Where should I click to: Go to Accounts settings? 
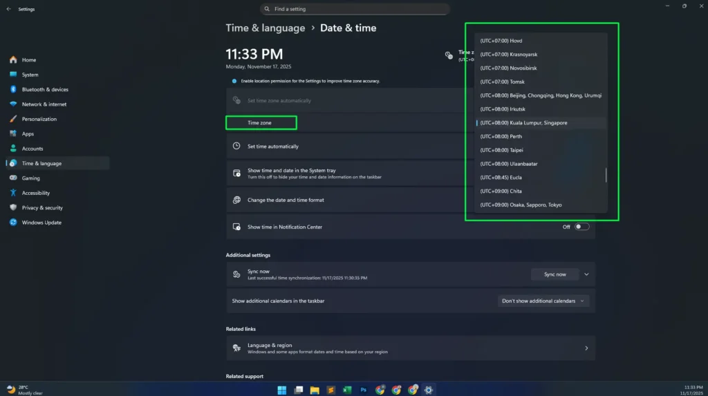point(58,149)
